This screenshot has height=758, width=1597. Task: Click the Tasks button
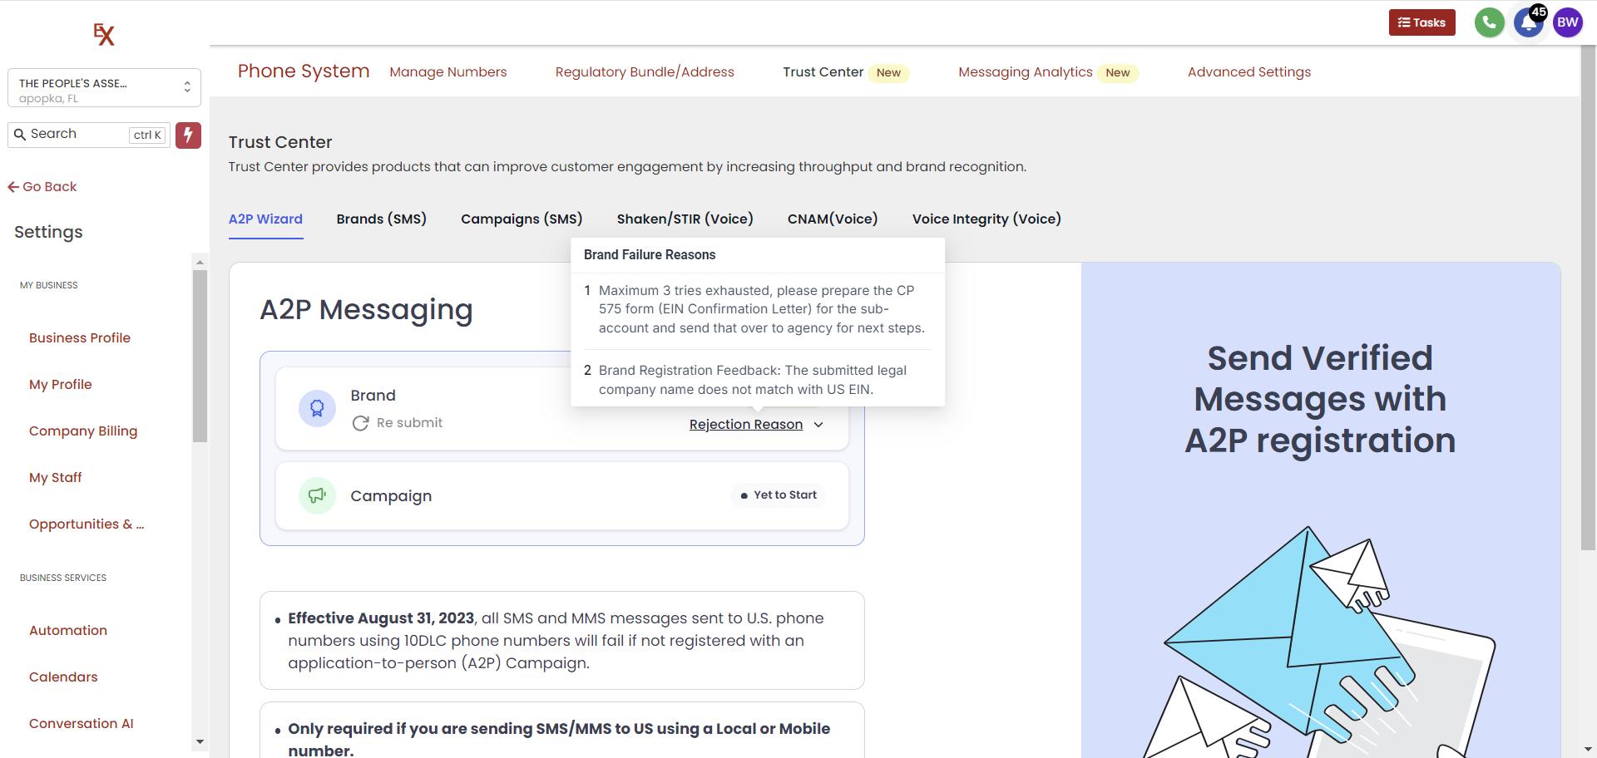click(x=1421, y=22)
